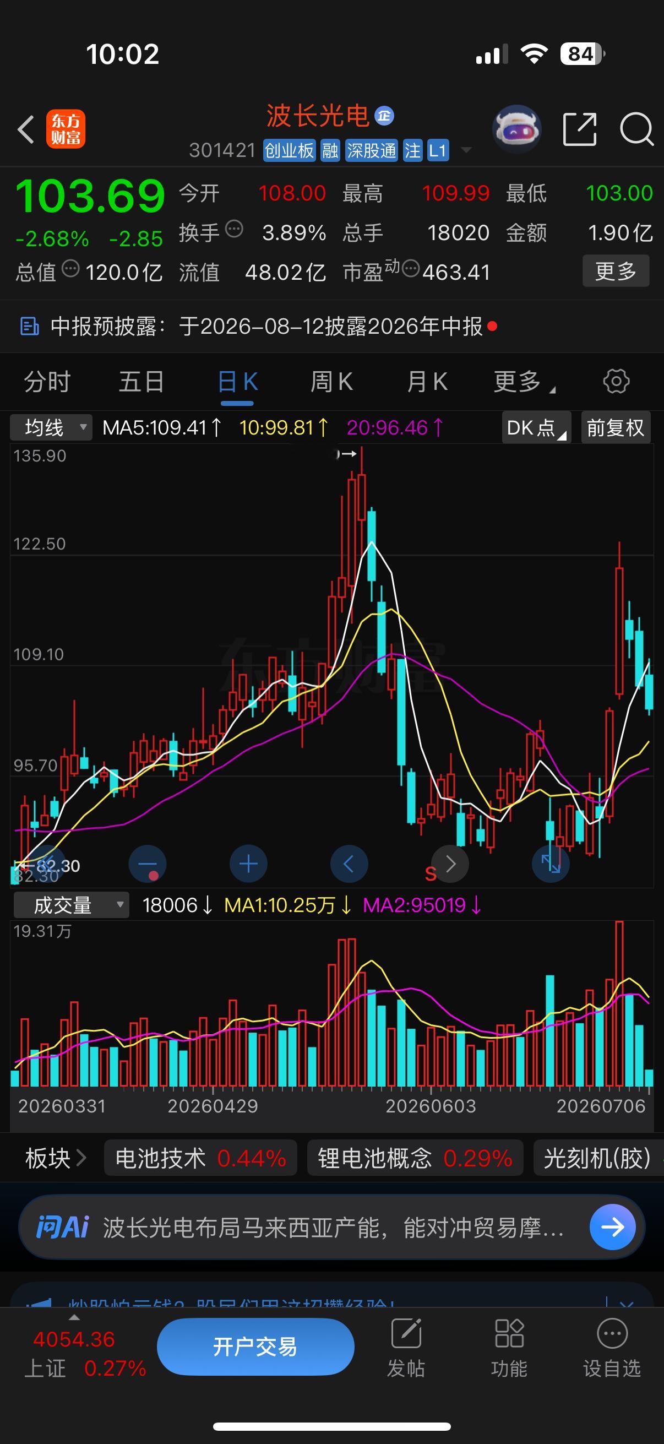Switch to the 五日 tab

pos(141,382)
